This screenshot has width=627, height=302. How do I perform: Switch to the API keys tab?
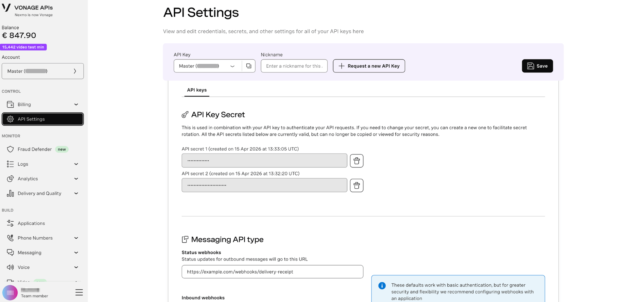point(197,90)
